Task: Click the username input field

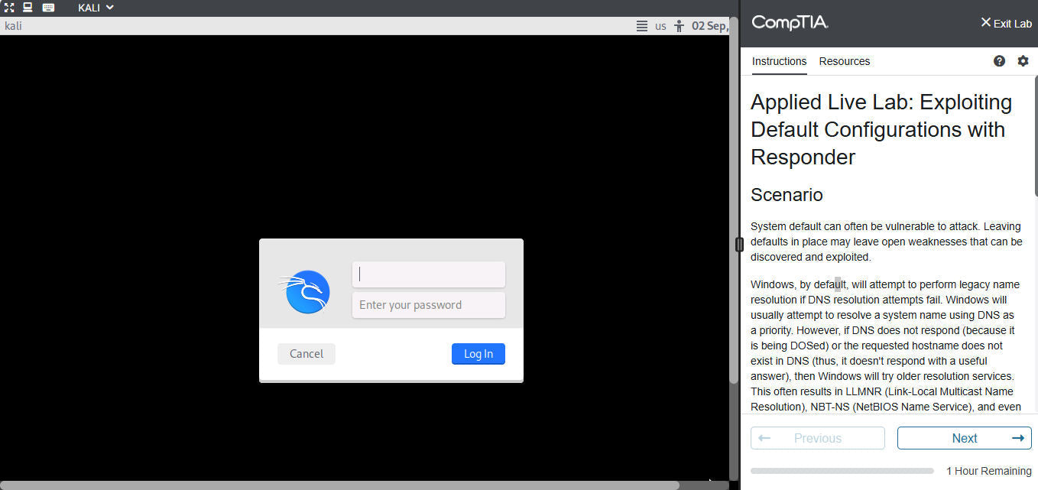Action: pyautogui.click(x=428, y=274)
